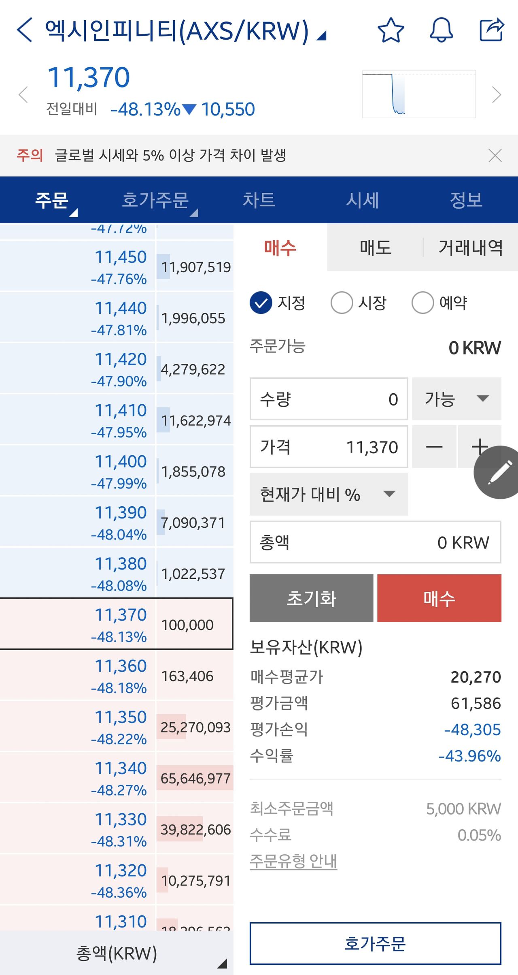Switch to the 호가주문 tab
This screenshot has height=975, width=518.
pos(155,200)
